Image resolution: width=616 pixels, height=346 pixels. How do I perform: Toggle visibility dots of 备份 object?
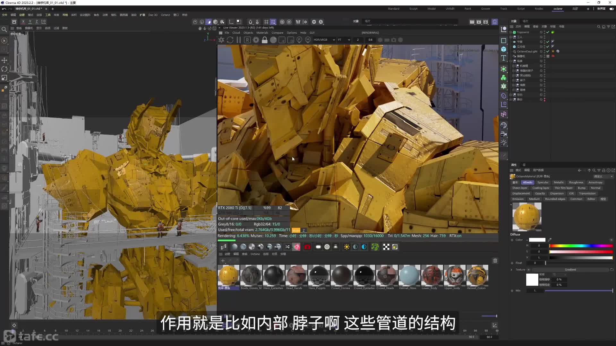tap(544, 99)
